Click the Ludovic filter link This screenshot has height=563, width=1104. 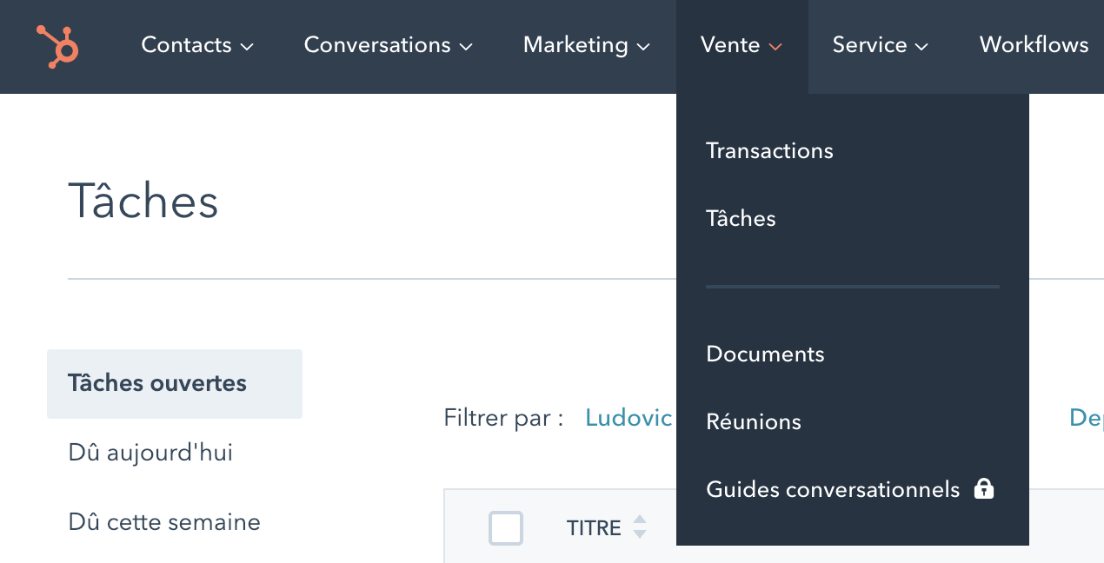[x=628, y=418]
